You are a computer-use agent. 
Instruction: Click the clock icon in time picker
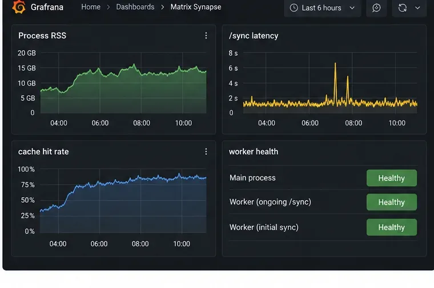[x=294, y=8]
